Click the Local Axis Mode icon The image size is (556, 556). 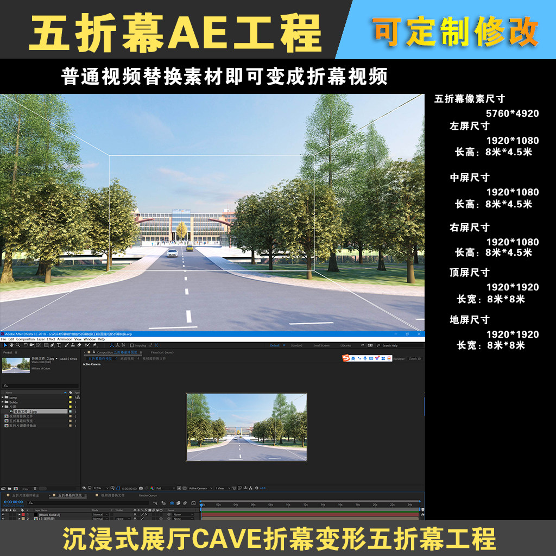(x=112, y=345)
